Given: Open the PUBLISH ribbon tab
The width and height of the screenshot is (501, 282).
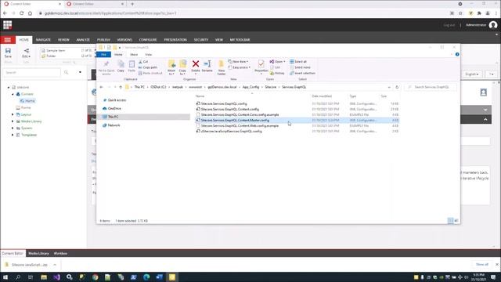Looking at the screenshot, I should pyautogui.click(x=103, y=40).
